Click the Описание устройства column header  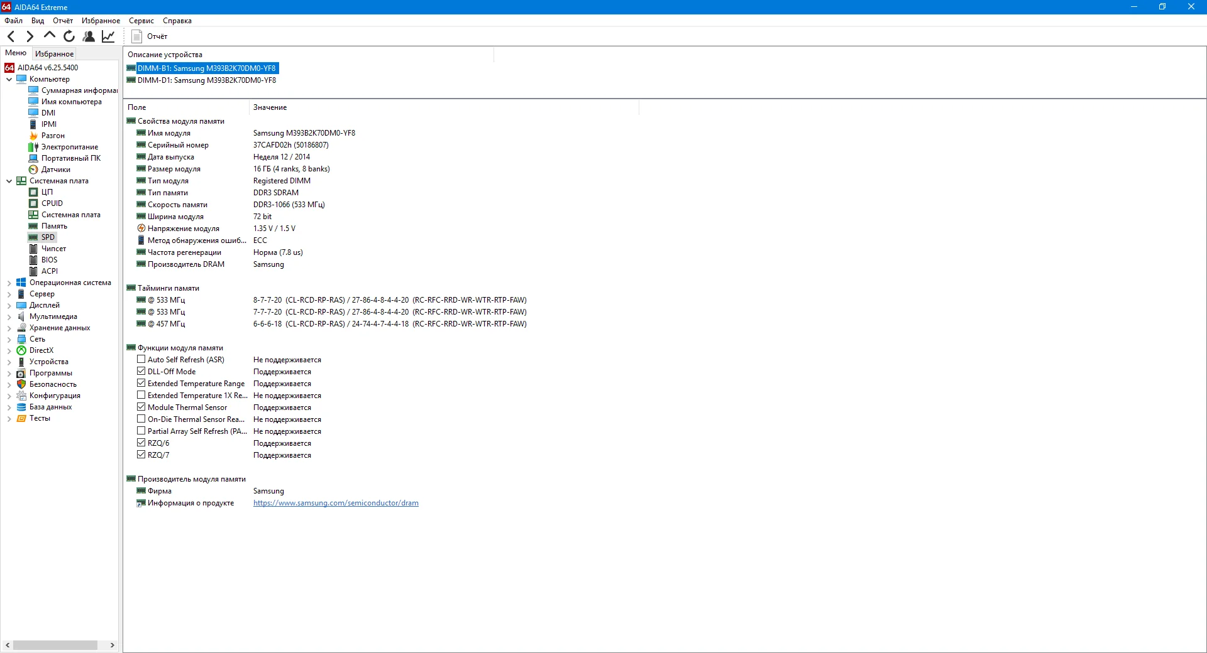(309, 55)
